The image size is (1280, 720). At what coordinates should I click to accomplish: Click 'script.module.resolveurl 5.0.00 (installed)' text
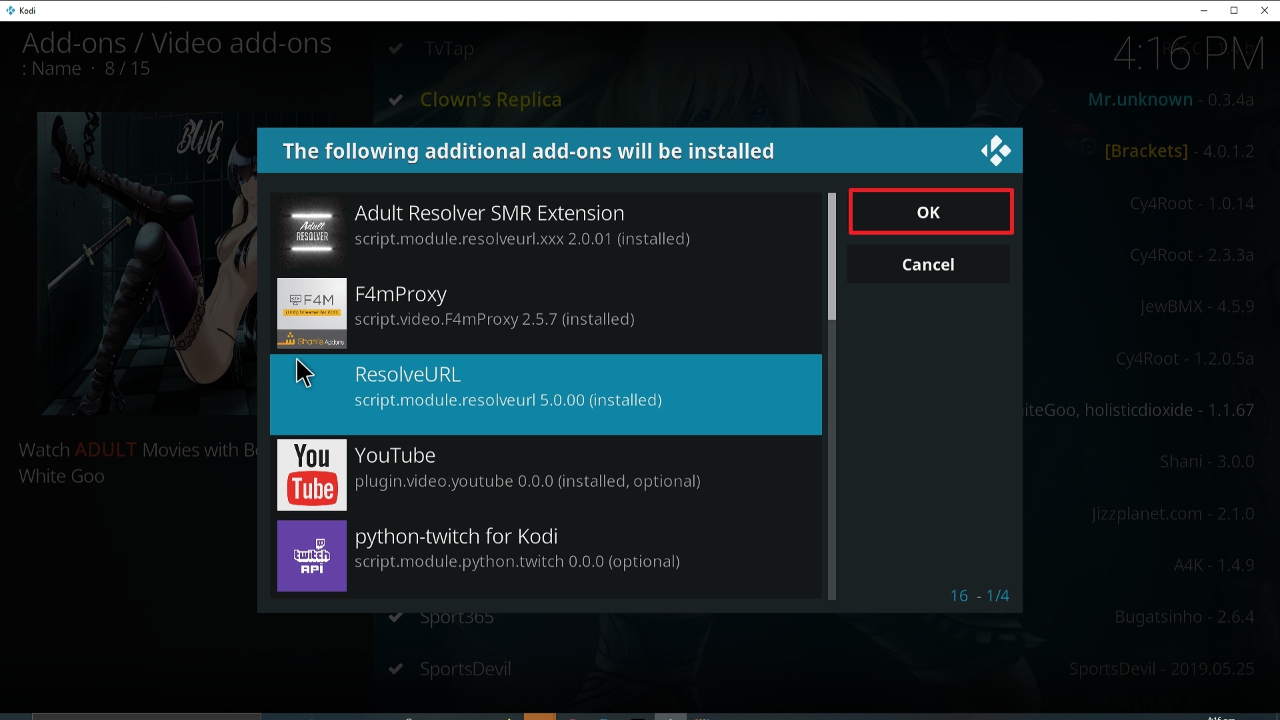(x=508, y=400)
